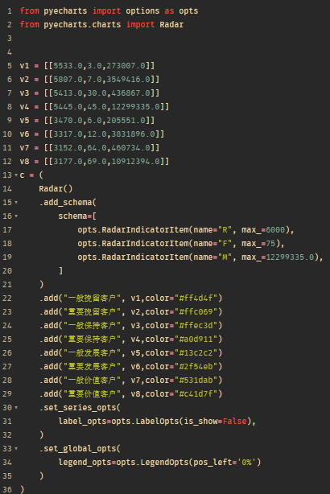This screenshot has width=330, height=494.
Task: Click the value 10912394.0 on line 12
Action: tap(135, 161)
